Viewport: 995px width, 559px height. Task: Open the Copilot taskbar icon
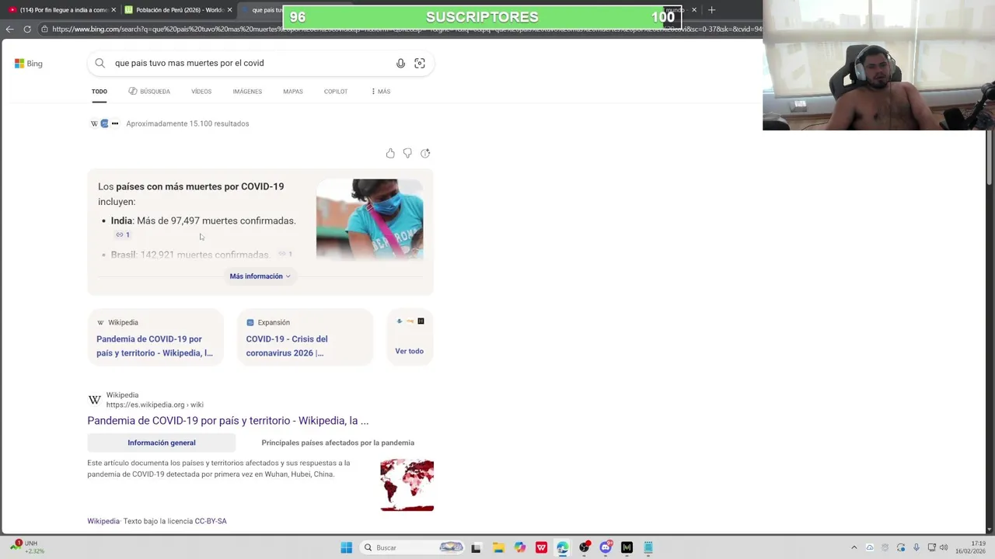pos(520,547)
